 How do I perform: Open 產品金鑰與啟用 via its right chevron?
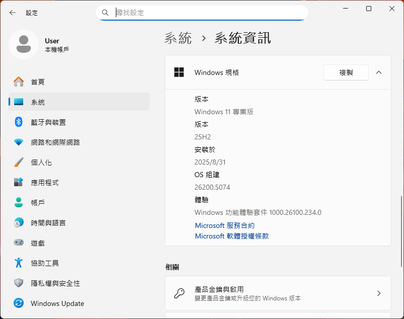point(379,293)
